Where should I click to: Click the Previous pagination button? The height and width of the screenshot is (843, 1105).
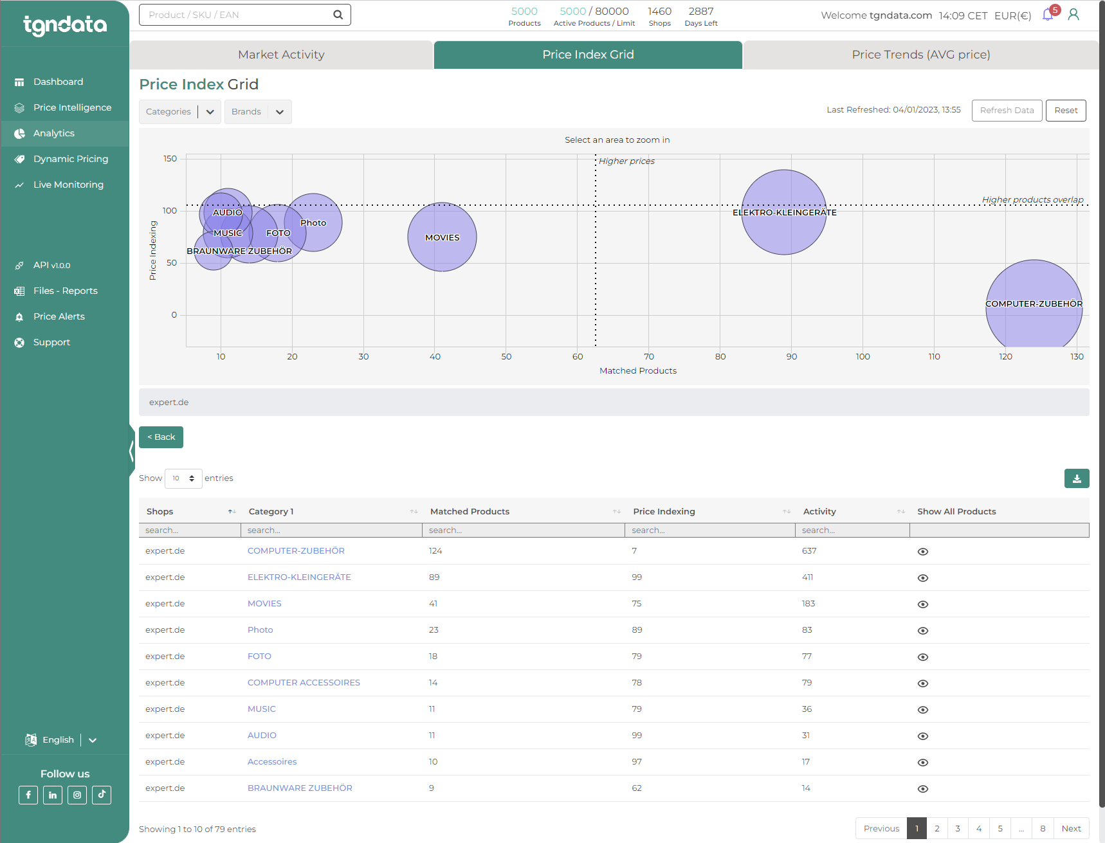coord(881,828)
